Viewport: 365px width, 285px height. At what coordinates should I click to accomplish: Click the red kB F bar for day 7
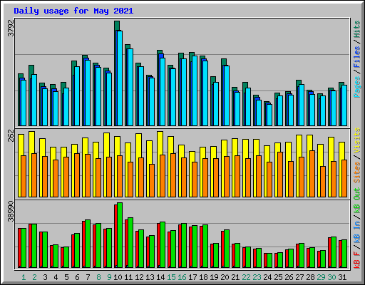tap(83, 244)
